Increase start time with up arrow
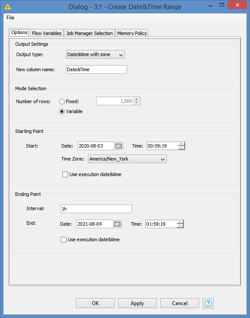 tap(181, 144)
